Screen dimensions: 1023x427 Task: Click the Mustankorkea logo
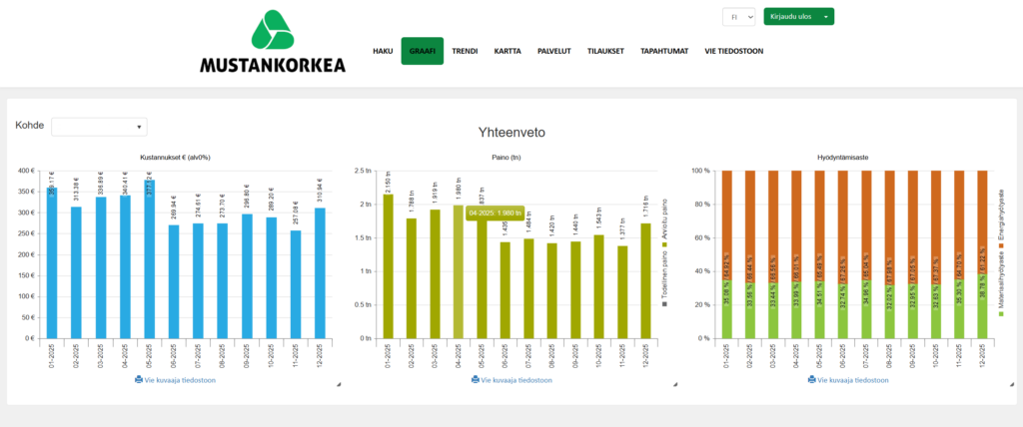pyautogui.click(x=272, y=43)
